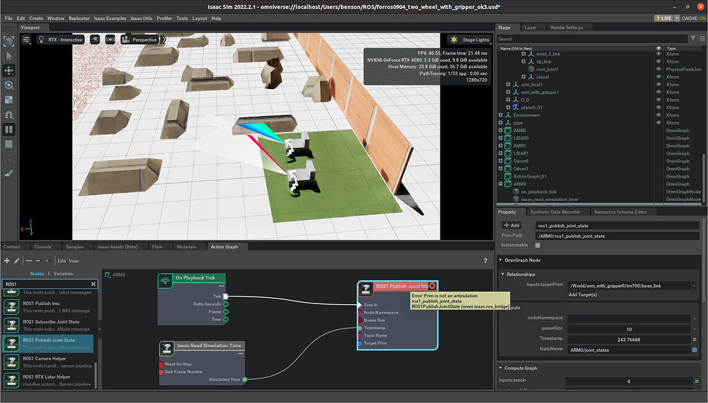This screenshot has height=403, width=708.
Task: Switch to the Layer tab
Action: (532, 27)
